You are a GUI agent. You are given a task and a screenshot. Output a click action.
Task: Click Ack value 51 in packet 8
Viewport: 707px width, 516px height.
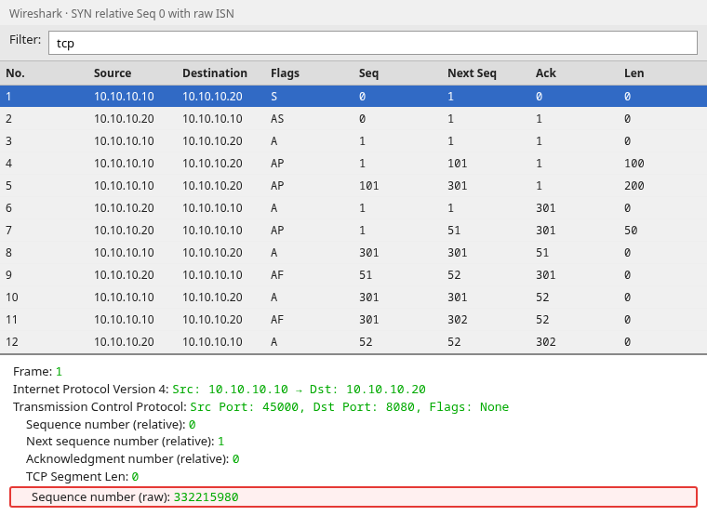tap(542, 252)
